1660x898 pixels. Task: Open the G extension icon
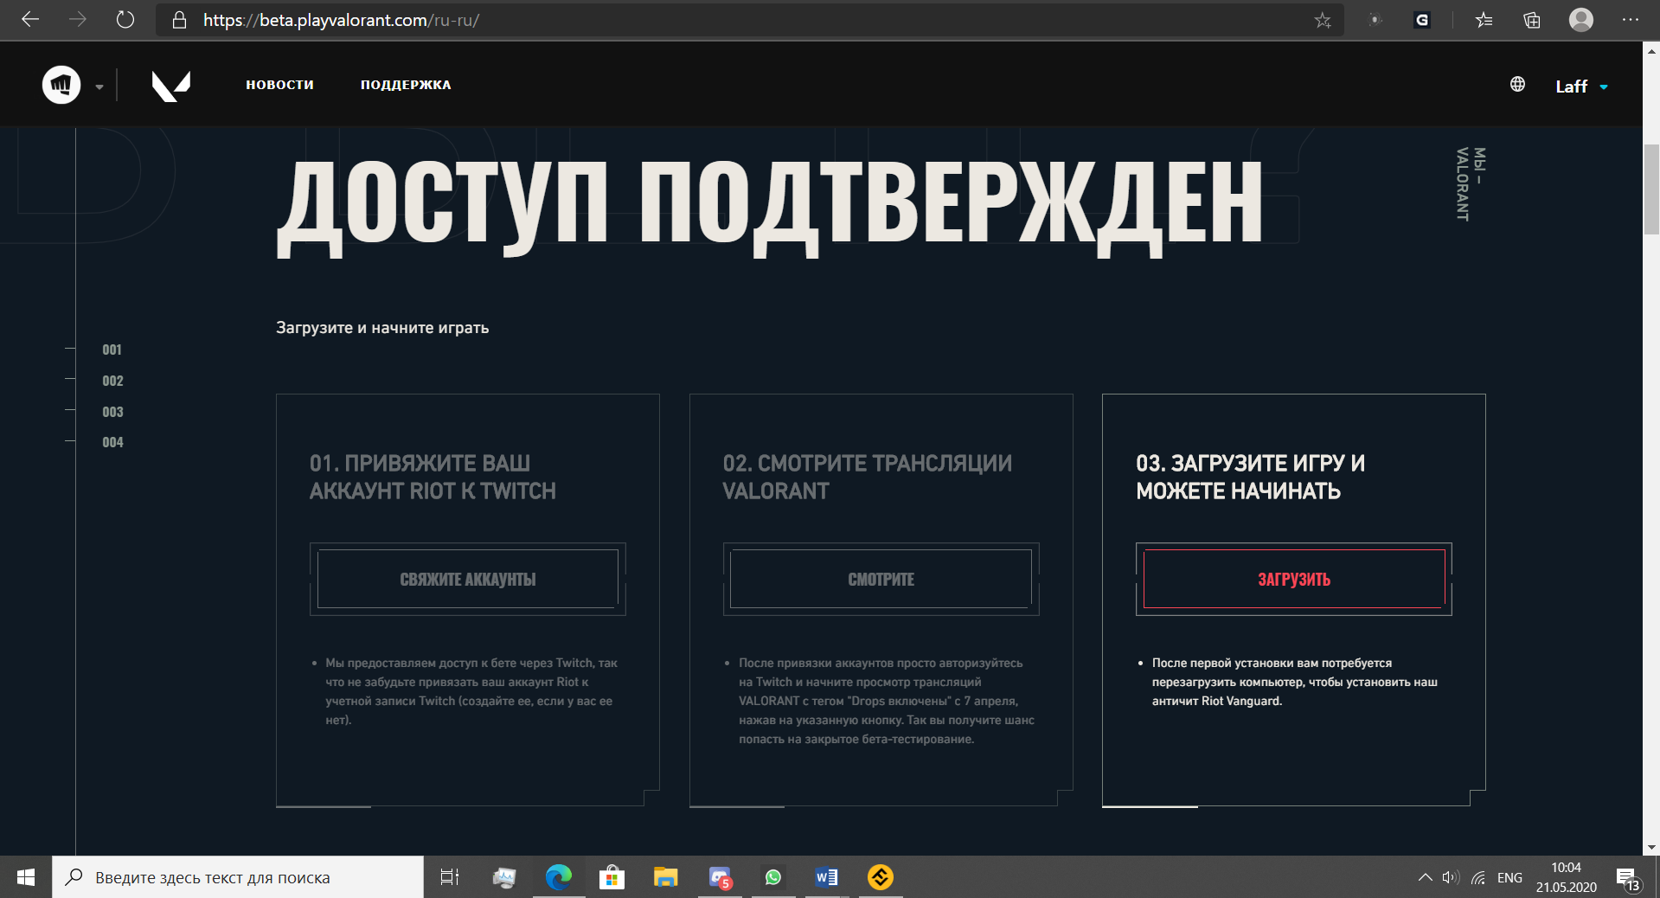click(1421, 20)
